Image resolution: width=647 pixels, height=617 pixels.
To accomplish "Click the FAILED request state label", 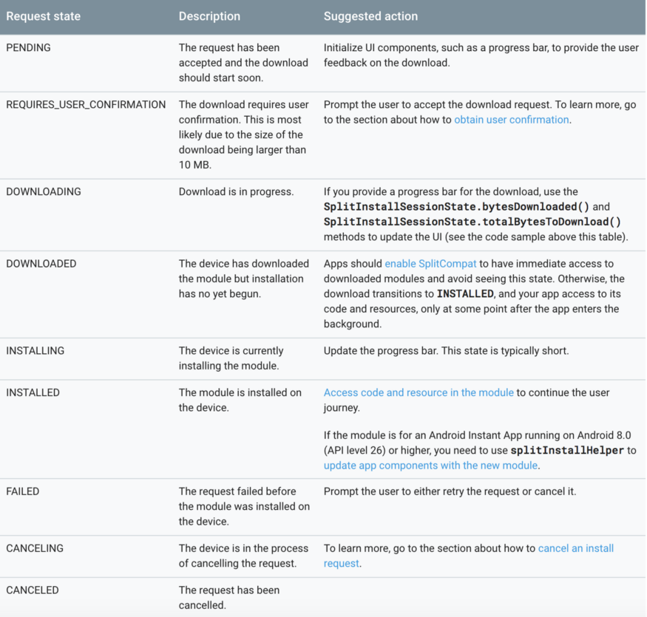I will pos(23,491).
